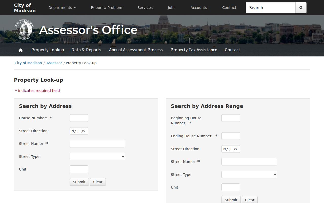Open Accounts in the top navigation
This screenshot has height=203, width=324.
click(x=199, y=8)
